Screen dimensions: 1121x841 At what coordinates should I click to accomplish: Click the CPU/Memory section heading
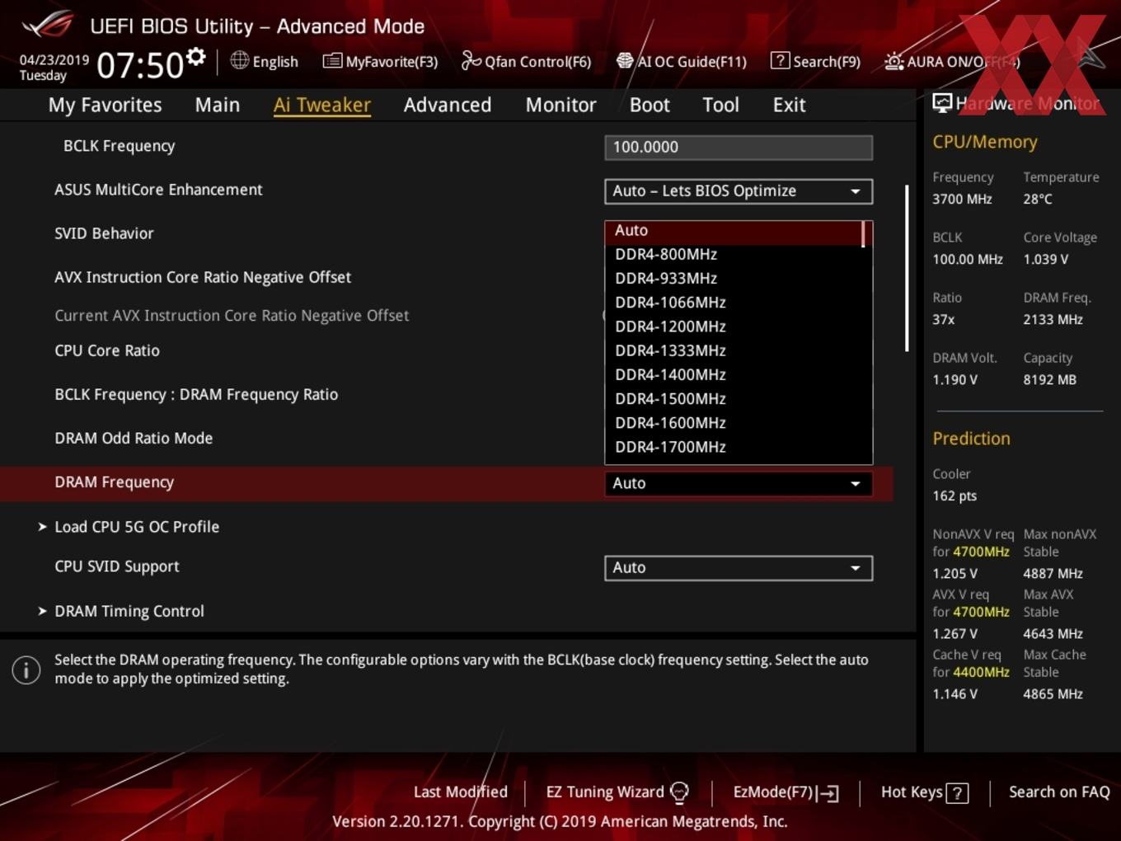984,142
